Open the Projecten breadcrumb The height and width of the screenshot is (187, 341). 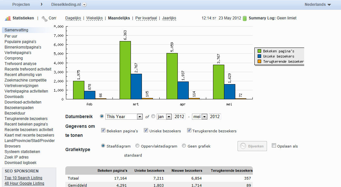click(21, 4)
